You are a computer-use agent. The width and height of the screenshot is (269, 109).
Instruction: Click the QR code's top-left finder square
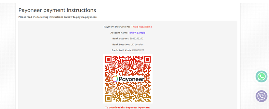(108, 60)
